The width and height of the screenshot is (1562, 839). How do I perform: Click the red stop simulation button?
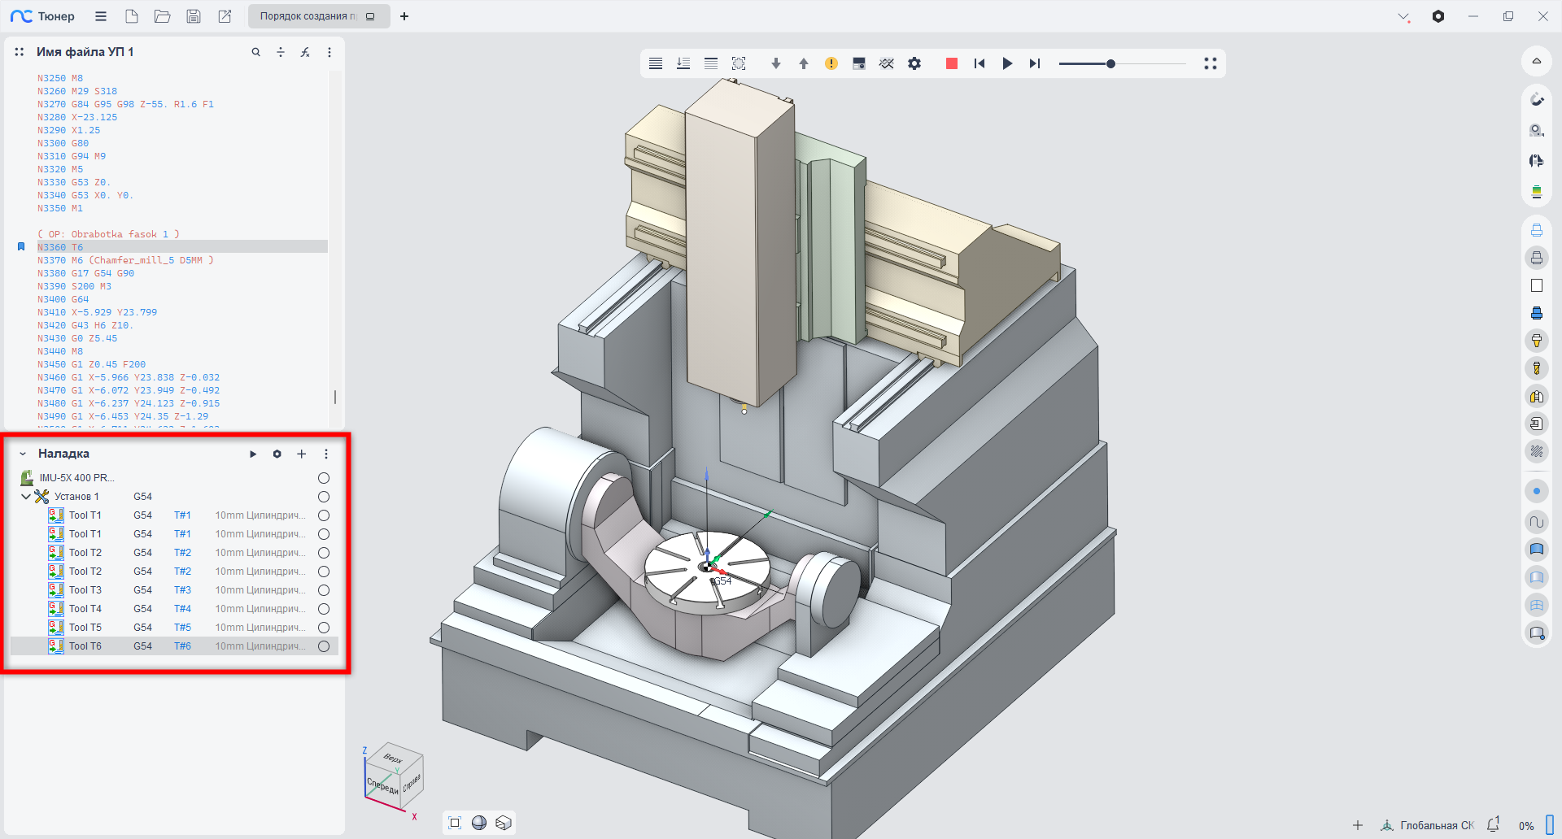pos(951,63)
